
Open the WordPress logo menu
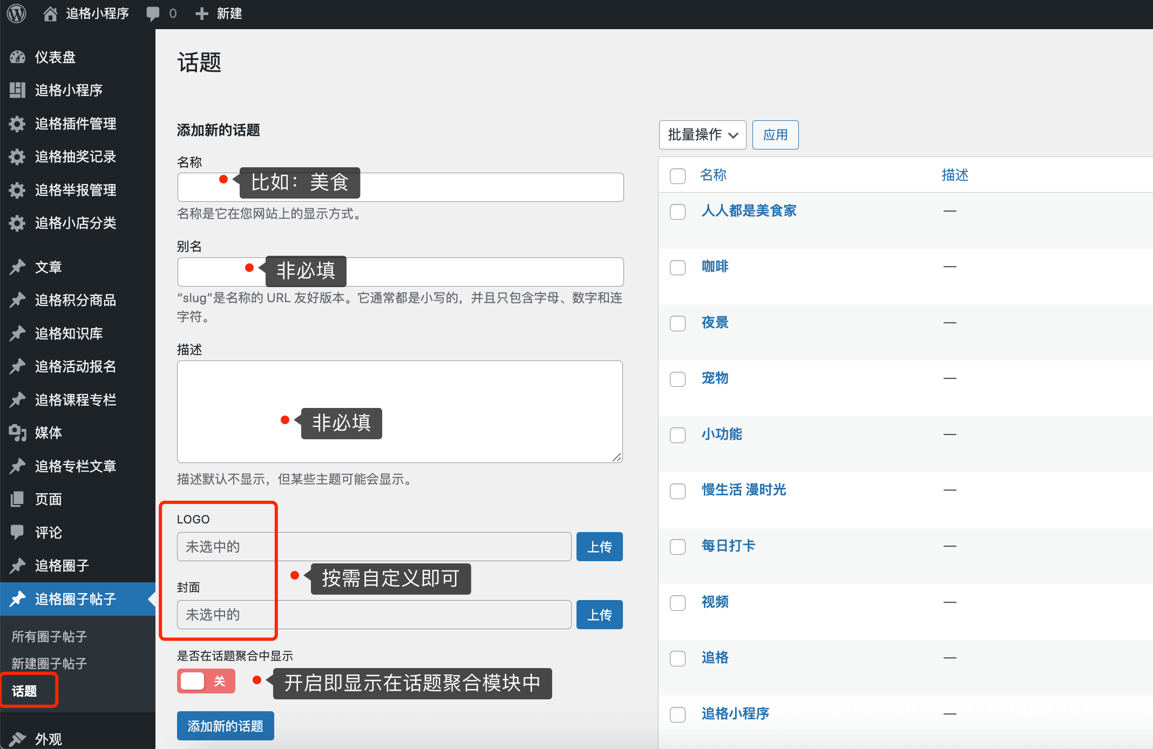pyautogui.click(x=17, y=13)
